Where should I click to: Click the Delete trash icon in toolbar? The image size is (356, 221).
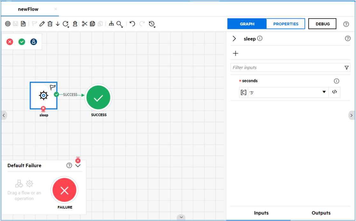[50, 24]
